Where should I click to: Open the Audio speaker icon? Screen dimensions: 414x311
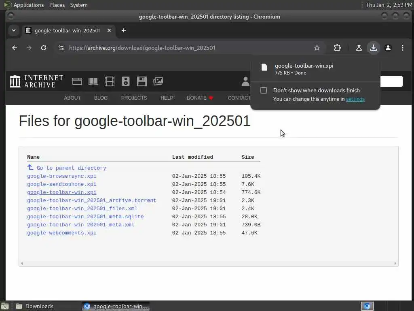point(126,81)
